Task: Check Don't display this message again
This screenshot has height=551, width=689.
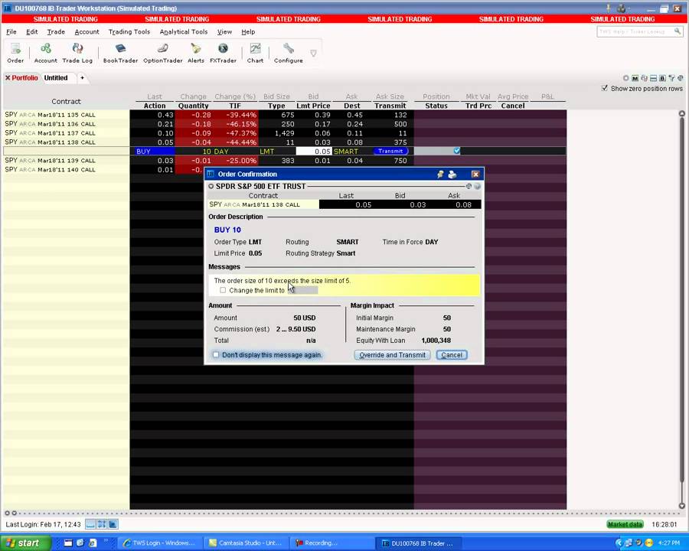Action: [216, 354]
